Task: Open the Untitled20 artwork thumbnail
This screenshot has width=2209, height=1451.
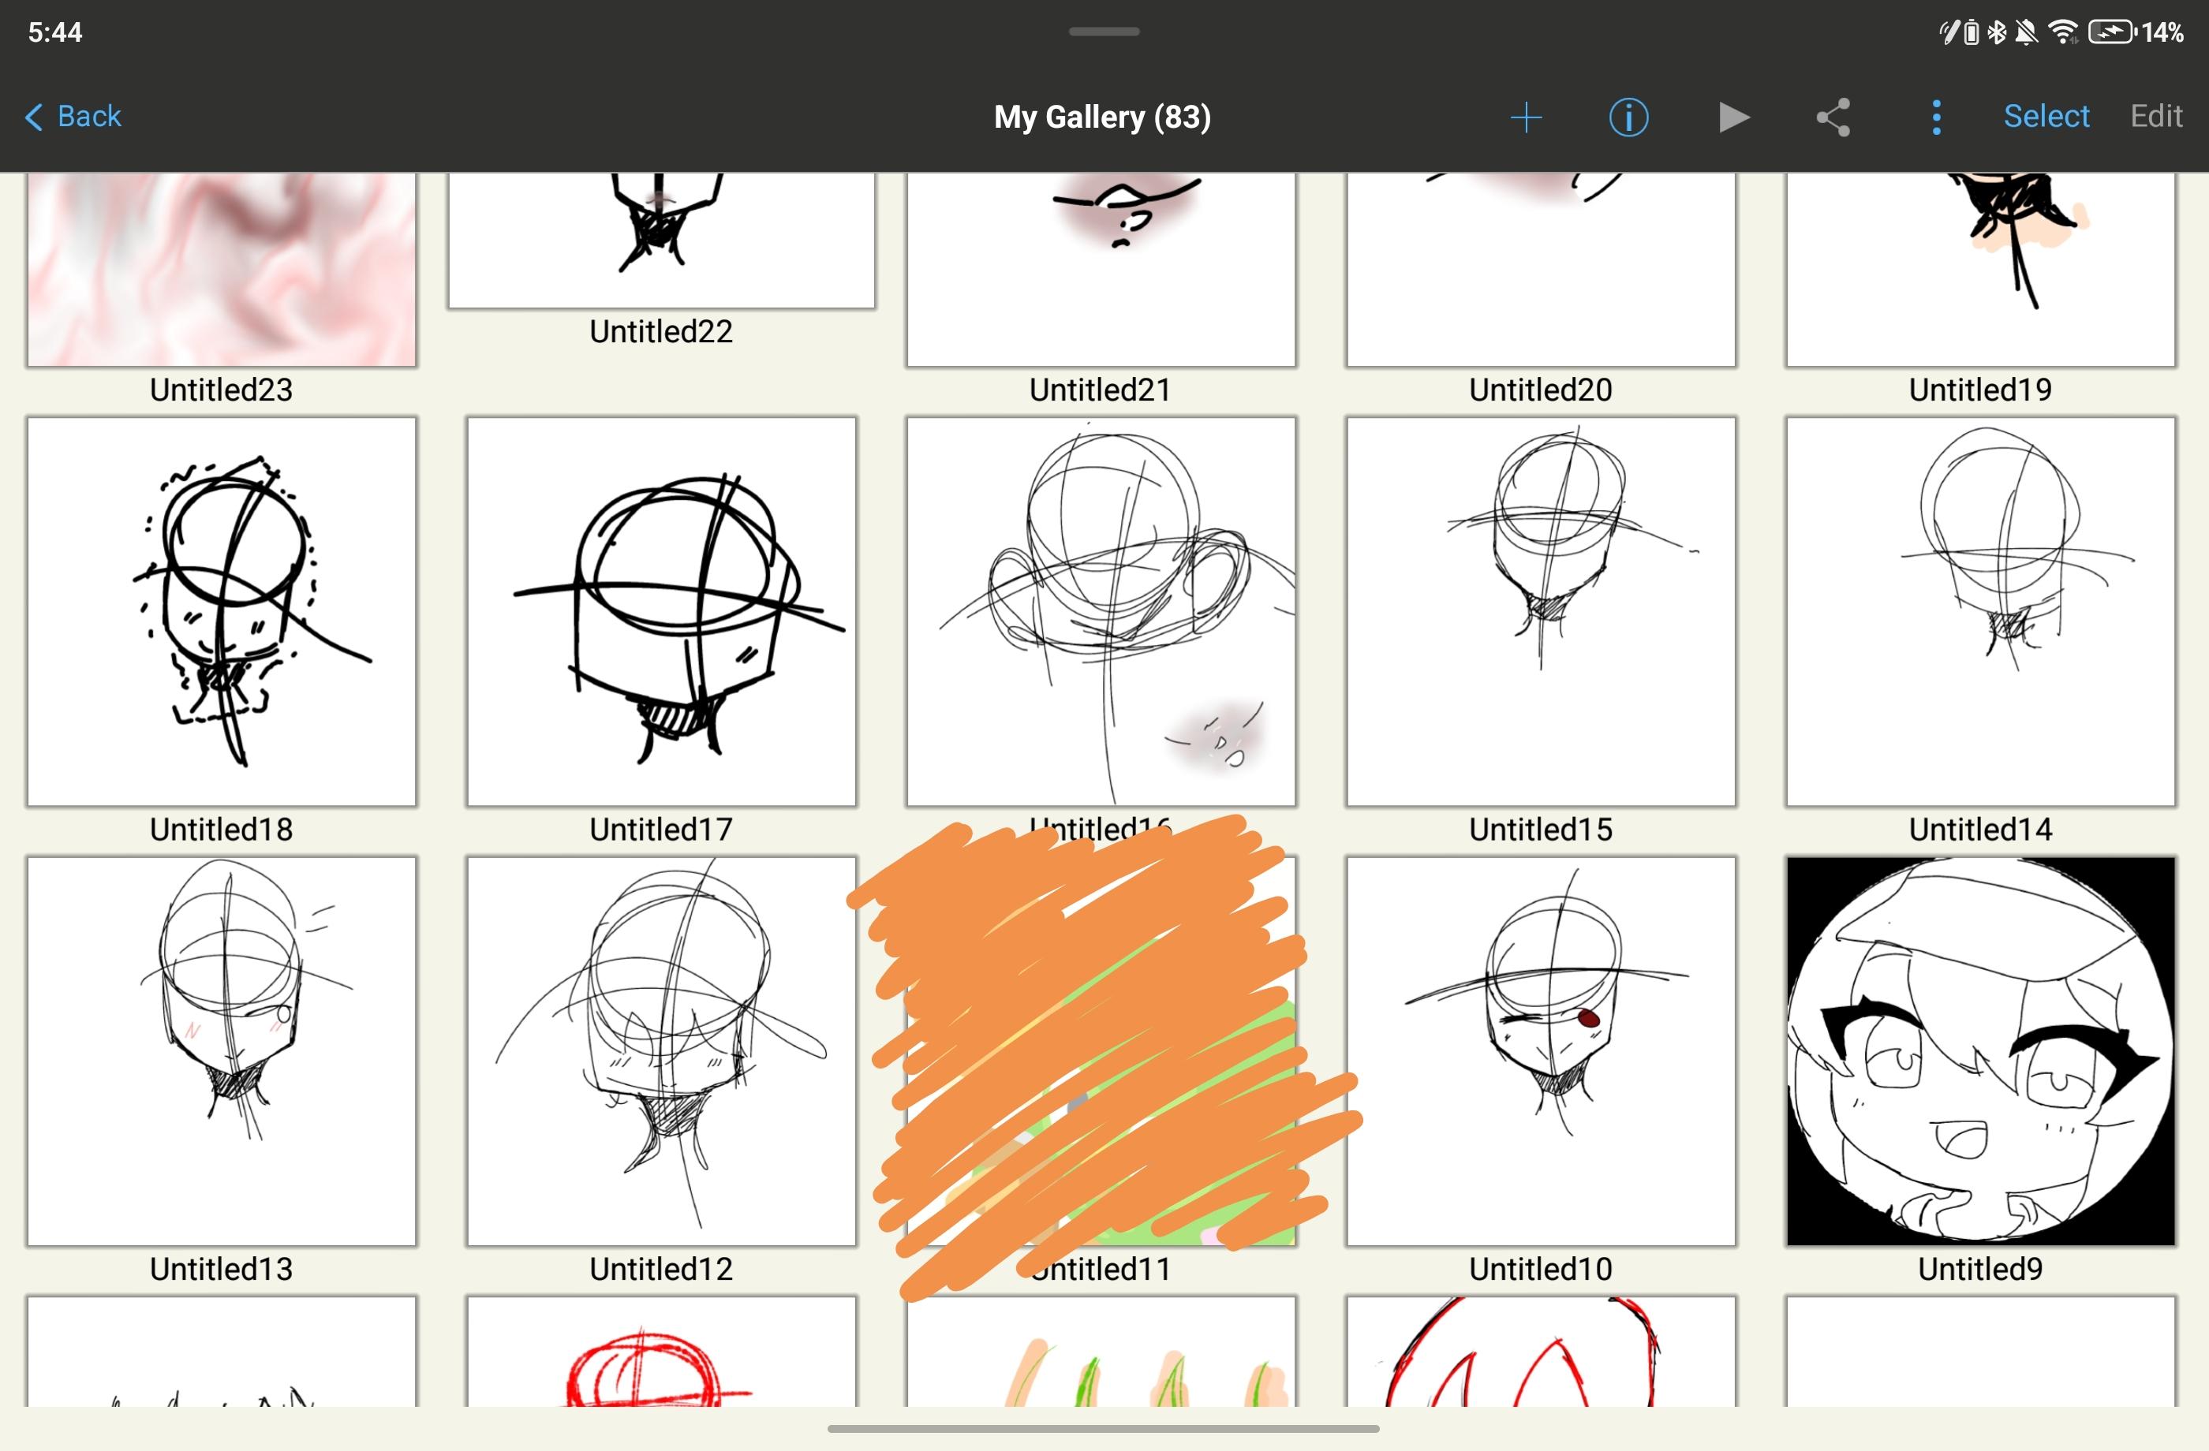Action: pyautogui.click(x=1541, y=269)
